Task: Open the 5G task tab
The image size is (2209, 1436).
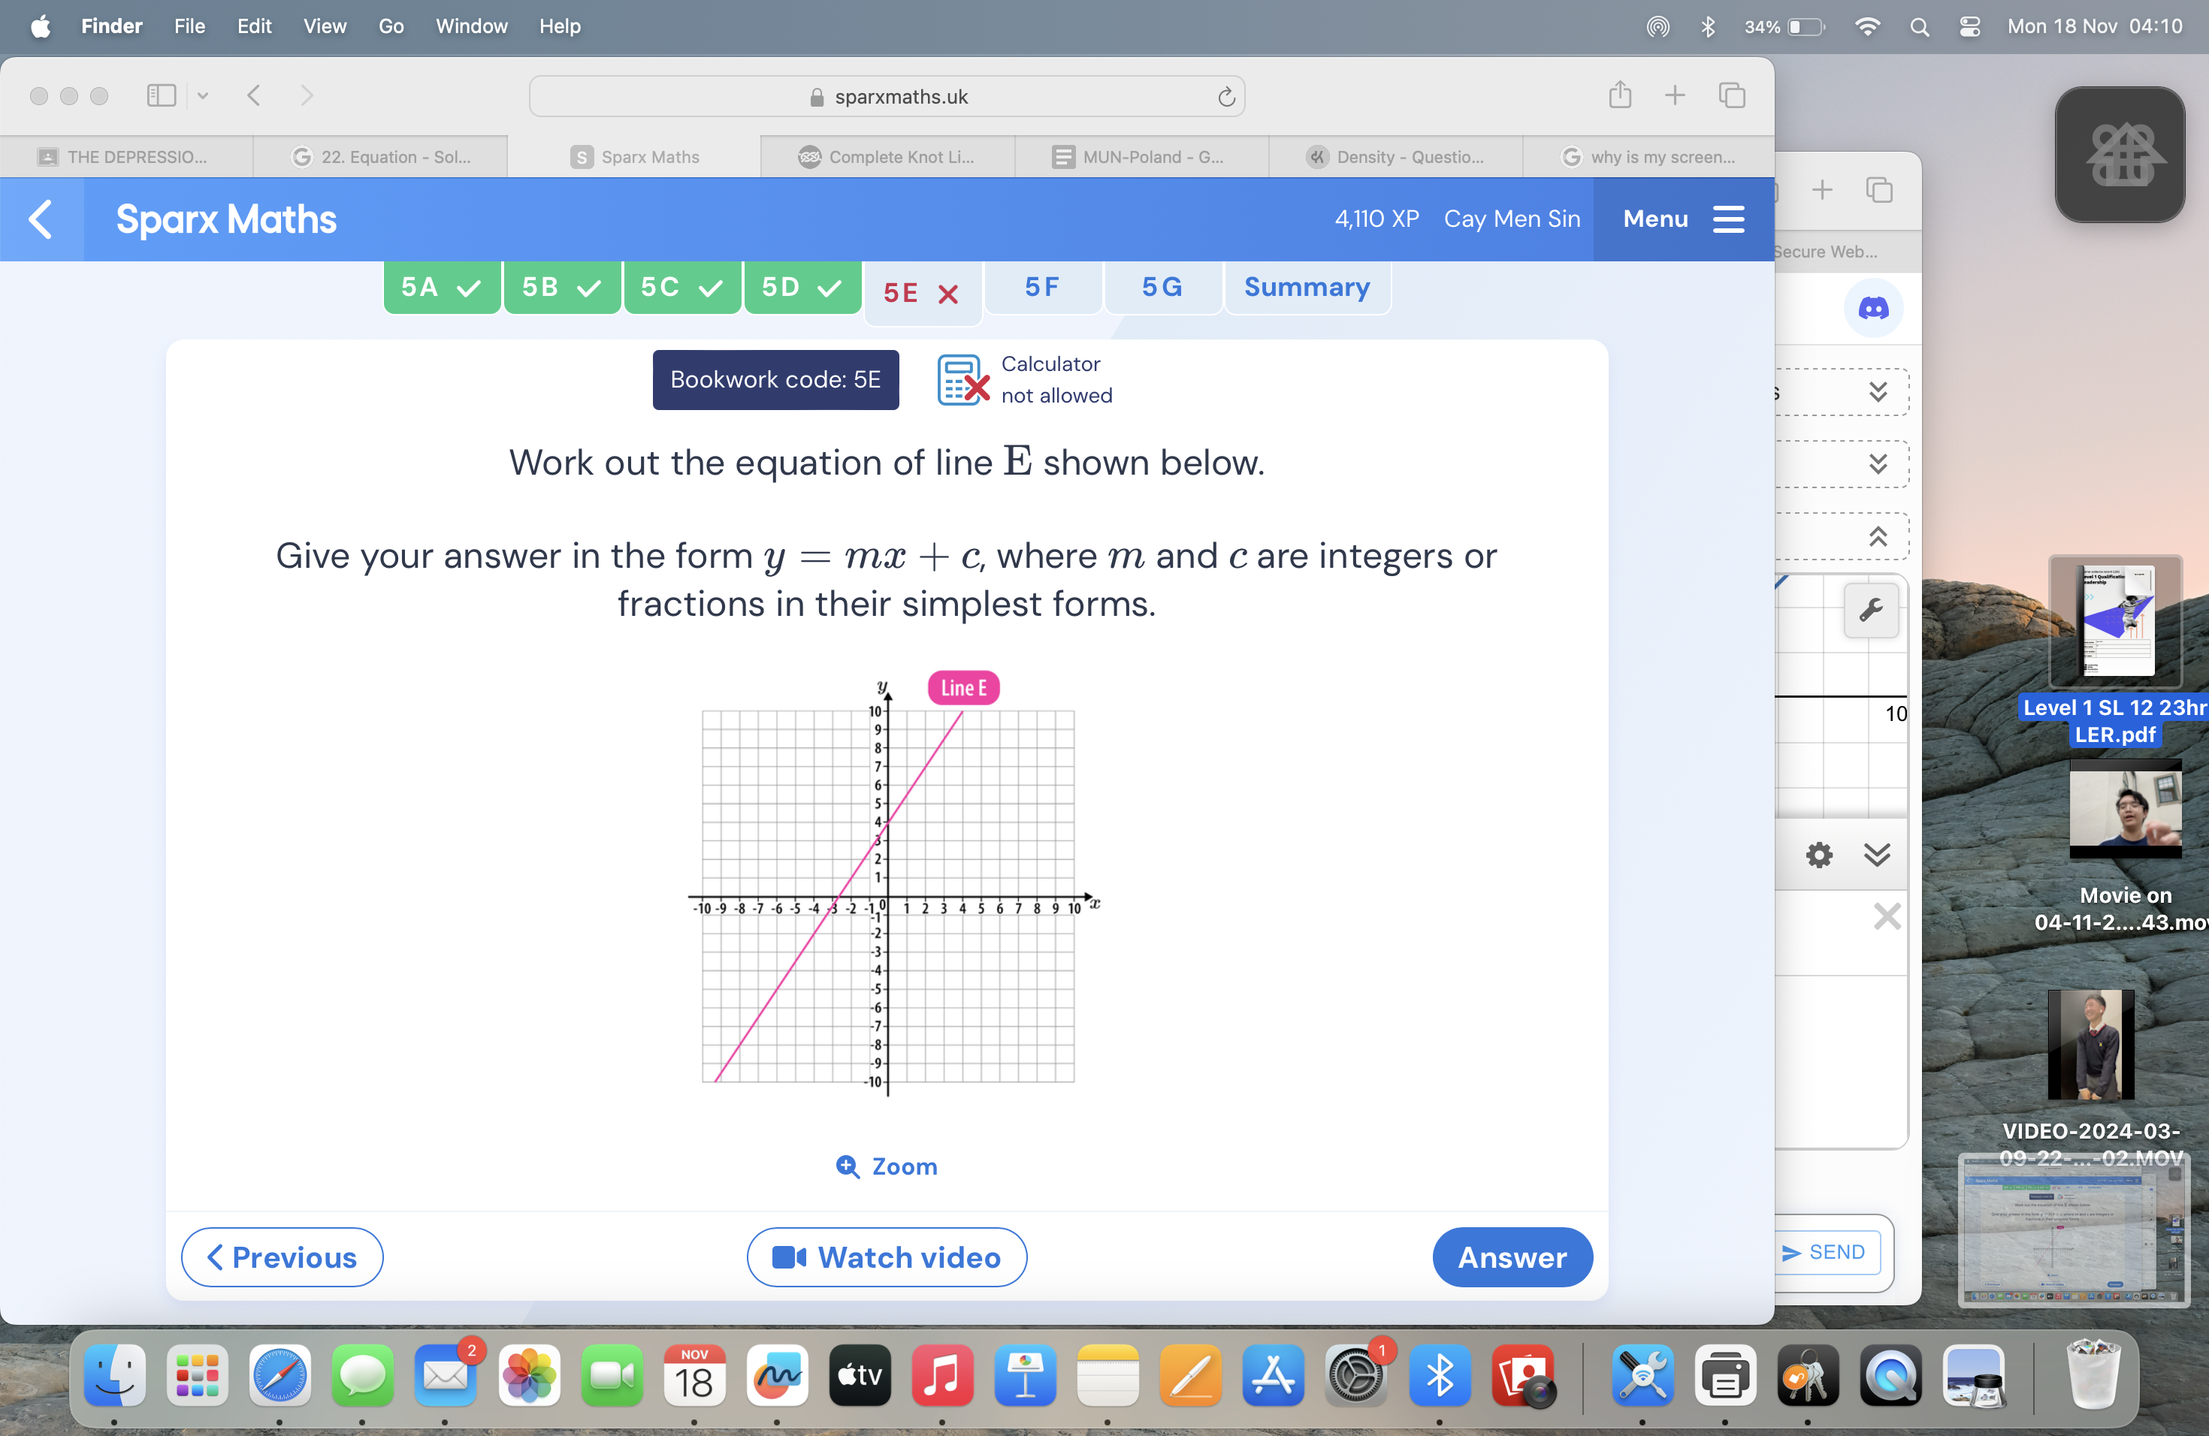Action: tap(1162, 288)
